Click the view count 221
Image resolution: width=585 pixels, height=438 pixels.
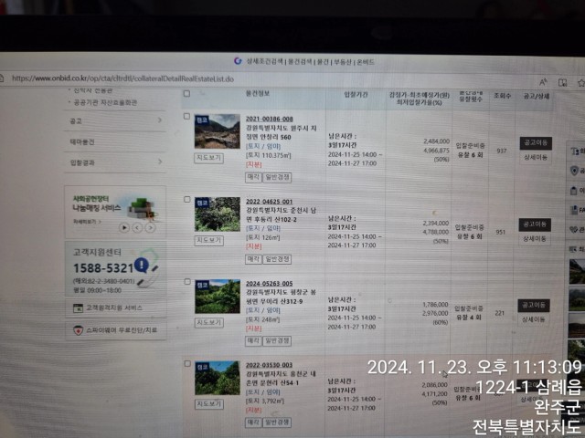500,313
